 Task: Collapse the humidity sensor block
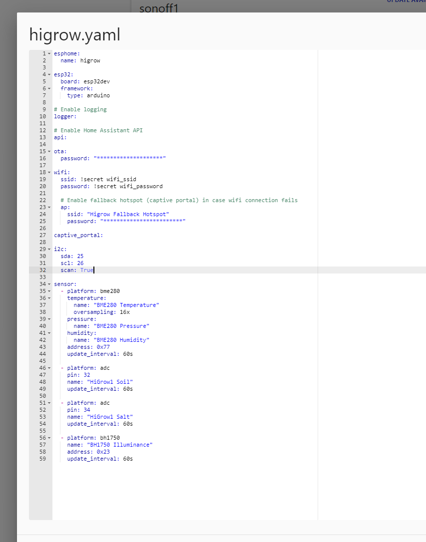coord(48,333)
